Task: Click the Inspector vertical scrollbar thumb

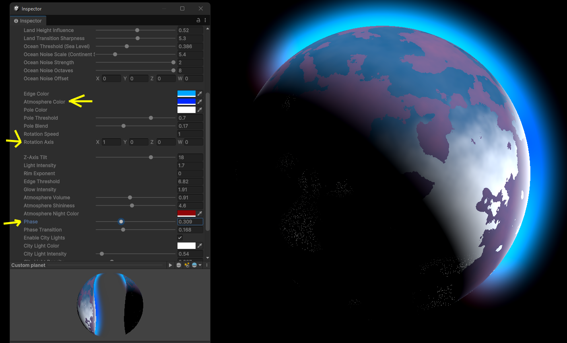Action: pos(208,162)
